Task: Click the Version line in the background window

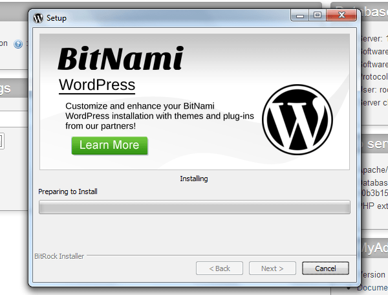Action: coord(372,275)
